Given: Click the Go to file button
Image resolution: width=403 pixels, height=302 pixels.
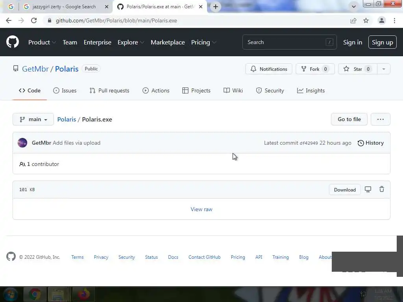Looking at the screenshot, I should [x=349, y=119].
